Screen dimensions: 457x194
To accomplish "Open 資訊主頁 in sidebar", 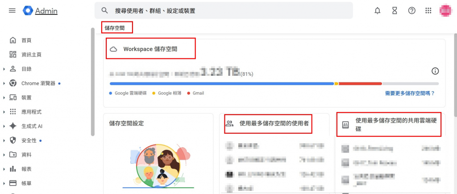I will click(31, 54).
